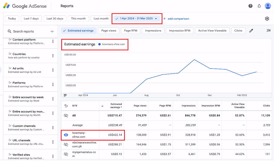This screenshot has width=274, height=162.
Task: Show myiqamastatus.com on the chart
Action: [x=66, y=154]
